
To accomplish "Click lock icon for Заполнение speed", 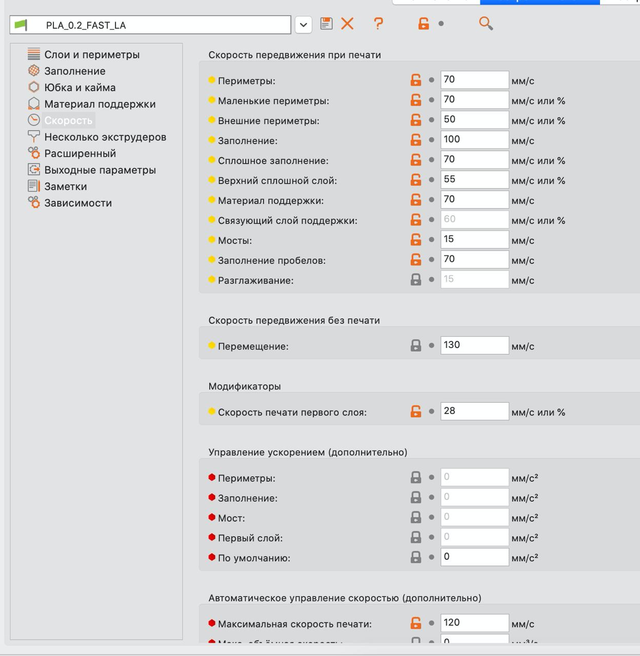I will pos(415,140).
